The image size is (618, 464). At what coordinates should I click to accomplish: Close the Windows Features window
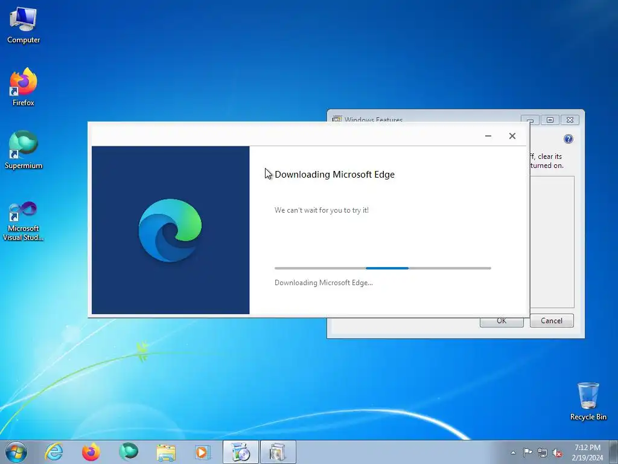click(x=570, y=120)
